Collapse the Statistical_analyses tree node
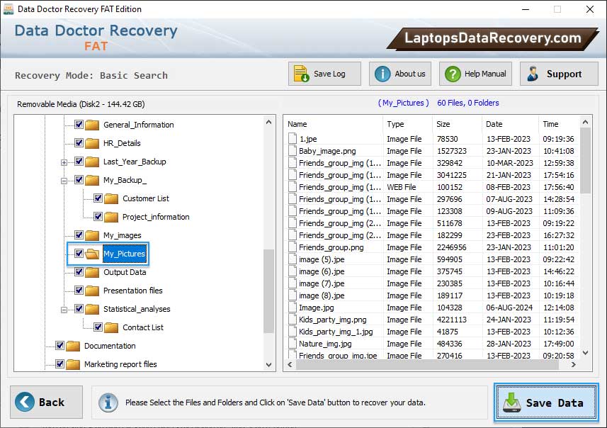 click(64, 310)
